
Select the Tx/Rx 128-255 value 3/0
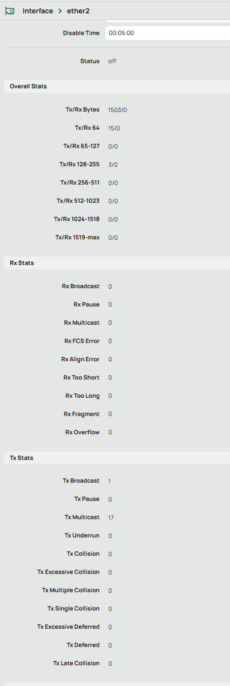coord(113,165)
